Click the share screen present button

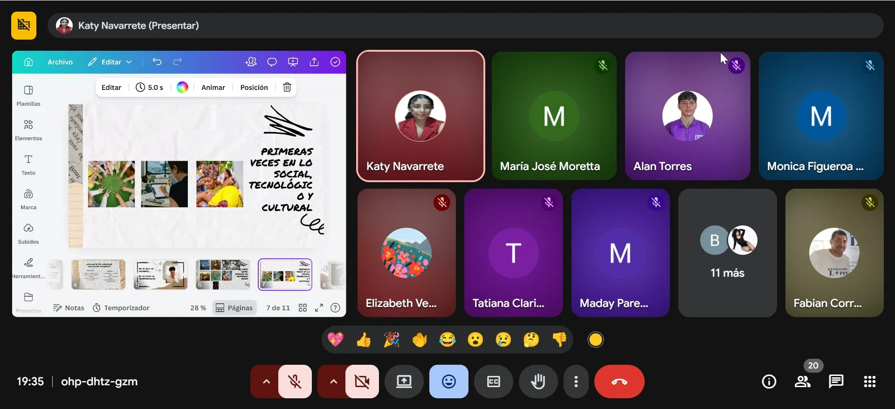[404, 382]
